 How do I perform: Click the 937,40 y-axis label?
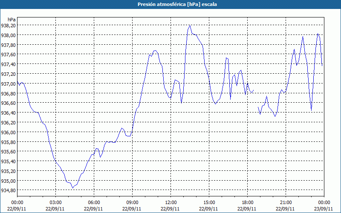(8, 64)
